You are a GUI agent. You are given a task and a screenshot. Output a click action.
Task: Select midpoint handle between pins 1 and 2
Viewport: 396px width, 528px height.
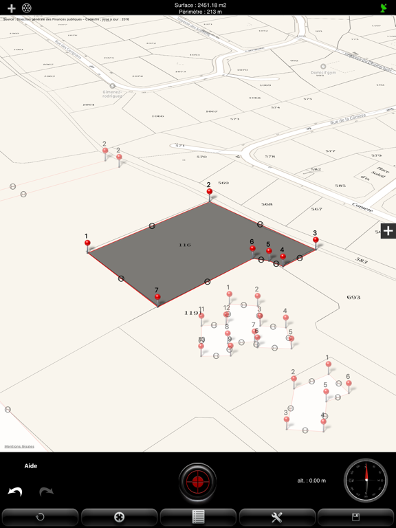tap(152, 226)
